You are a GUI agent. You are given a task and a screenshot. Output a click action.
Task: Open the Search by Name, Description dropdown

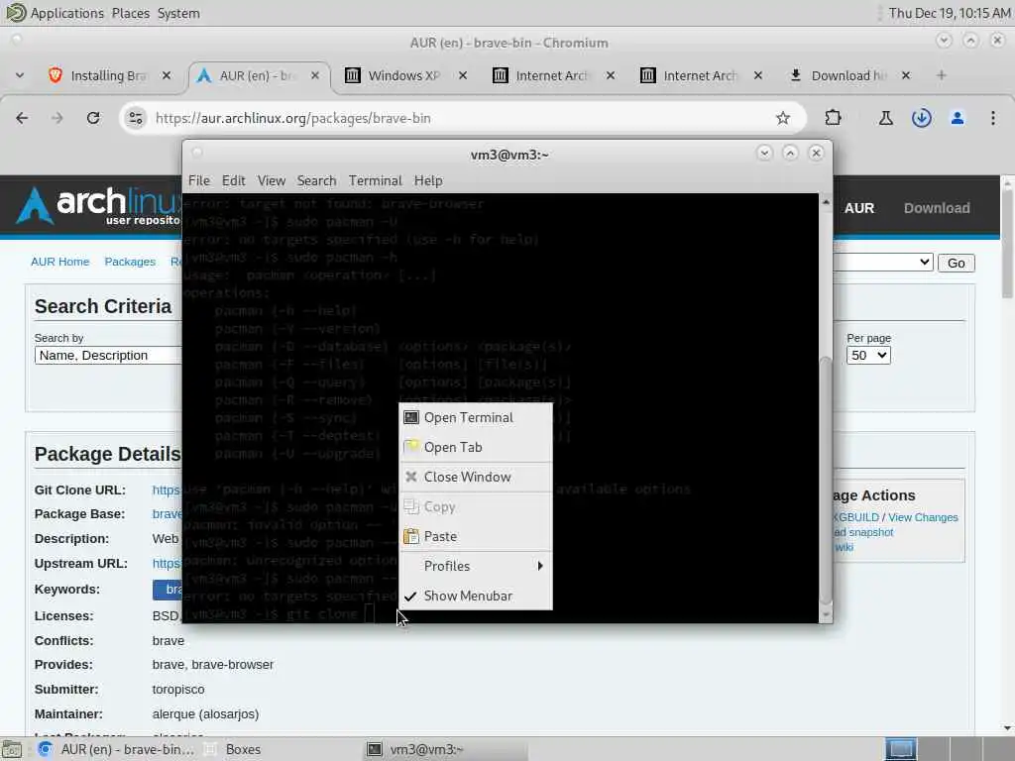pyautogui.click(x=108, y=356)
